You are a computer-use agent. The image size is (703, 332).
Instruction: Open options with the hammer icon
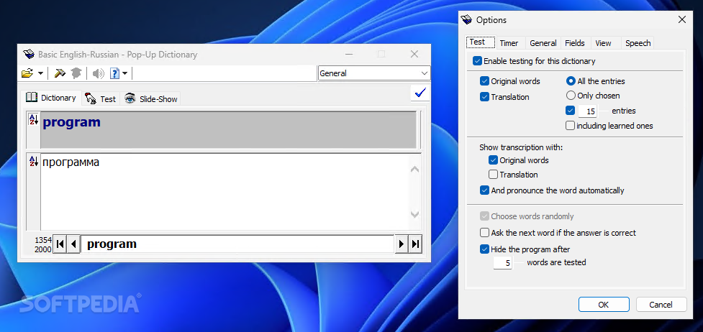[60, 73]
